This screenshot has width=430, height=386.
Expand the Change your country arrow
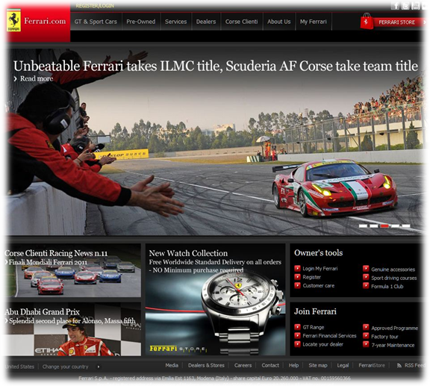[x=99, y=367]
